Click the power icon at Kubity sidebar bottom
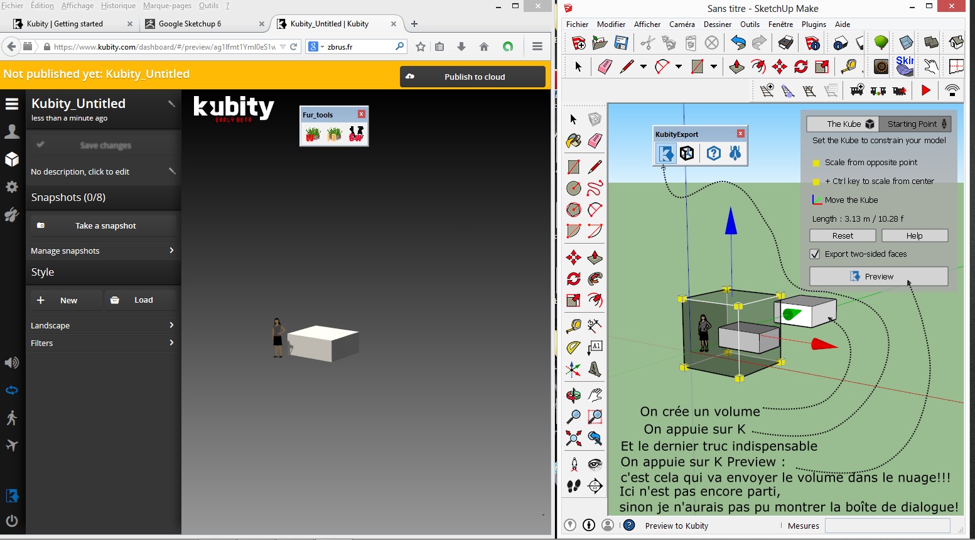 point(12,521)
